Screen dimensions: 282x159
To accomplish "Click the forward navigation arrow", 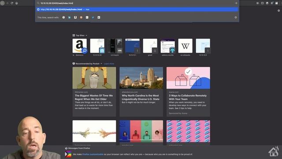I will coord(7,3).
